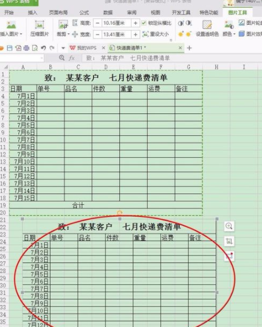This screenshot has width=262, height=327.
Task: Toggle the lock aspect ratio checkbox
Action: click(x=143, y=23)
